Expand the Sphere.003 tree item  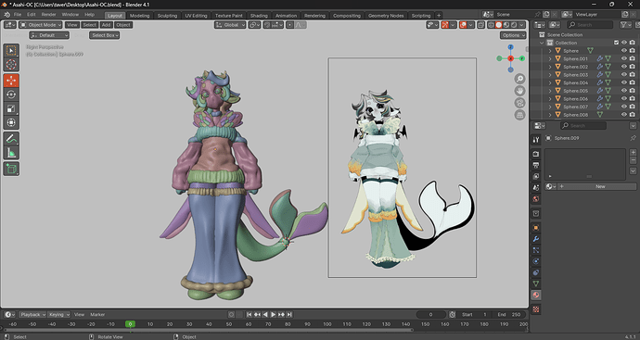click(550, 75)
